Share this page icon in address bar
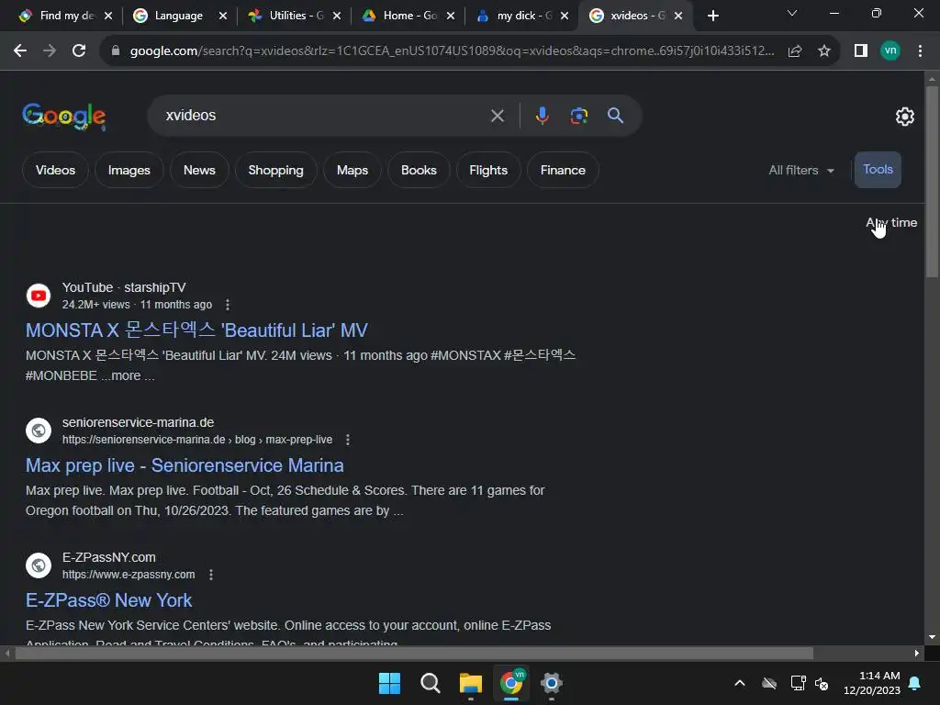This screenshot has width=940, height=705. (795, 51)
